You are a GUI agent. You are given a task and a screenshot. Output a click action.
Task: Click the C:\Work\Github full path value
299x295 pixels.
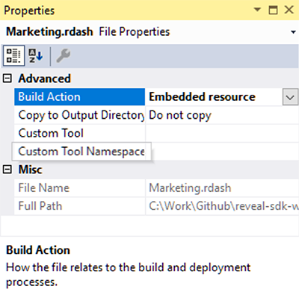click(x=224, y=206)
